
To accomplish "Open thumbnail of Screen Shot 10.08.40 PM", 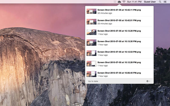I will (x=92, y=74).
